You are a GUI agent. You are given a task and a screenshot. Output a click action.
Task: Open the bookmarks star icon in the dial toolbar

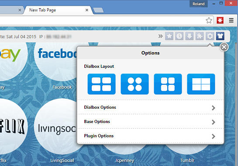169,36
